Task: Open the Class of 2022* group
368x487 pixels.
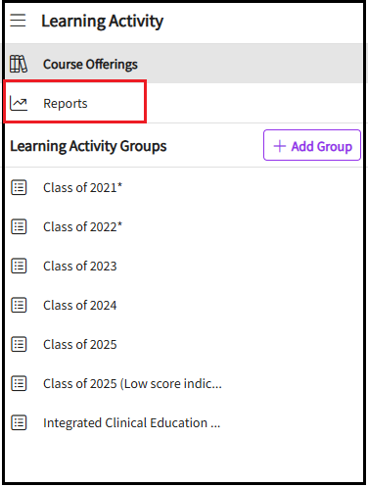Action: pos(184,226)
